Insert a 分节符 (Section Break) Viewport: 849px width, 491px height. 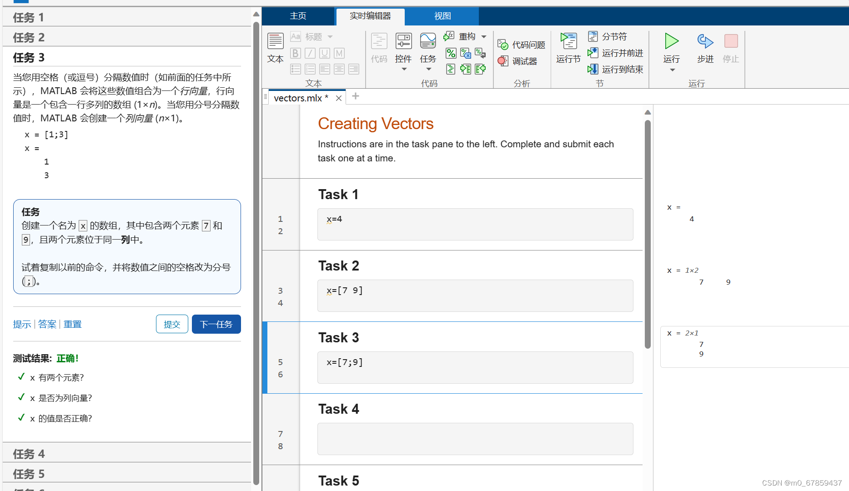[608, 36]
